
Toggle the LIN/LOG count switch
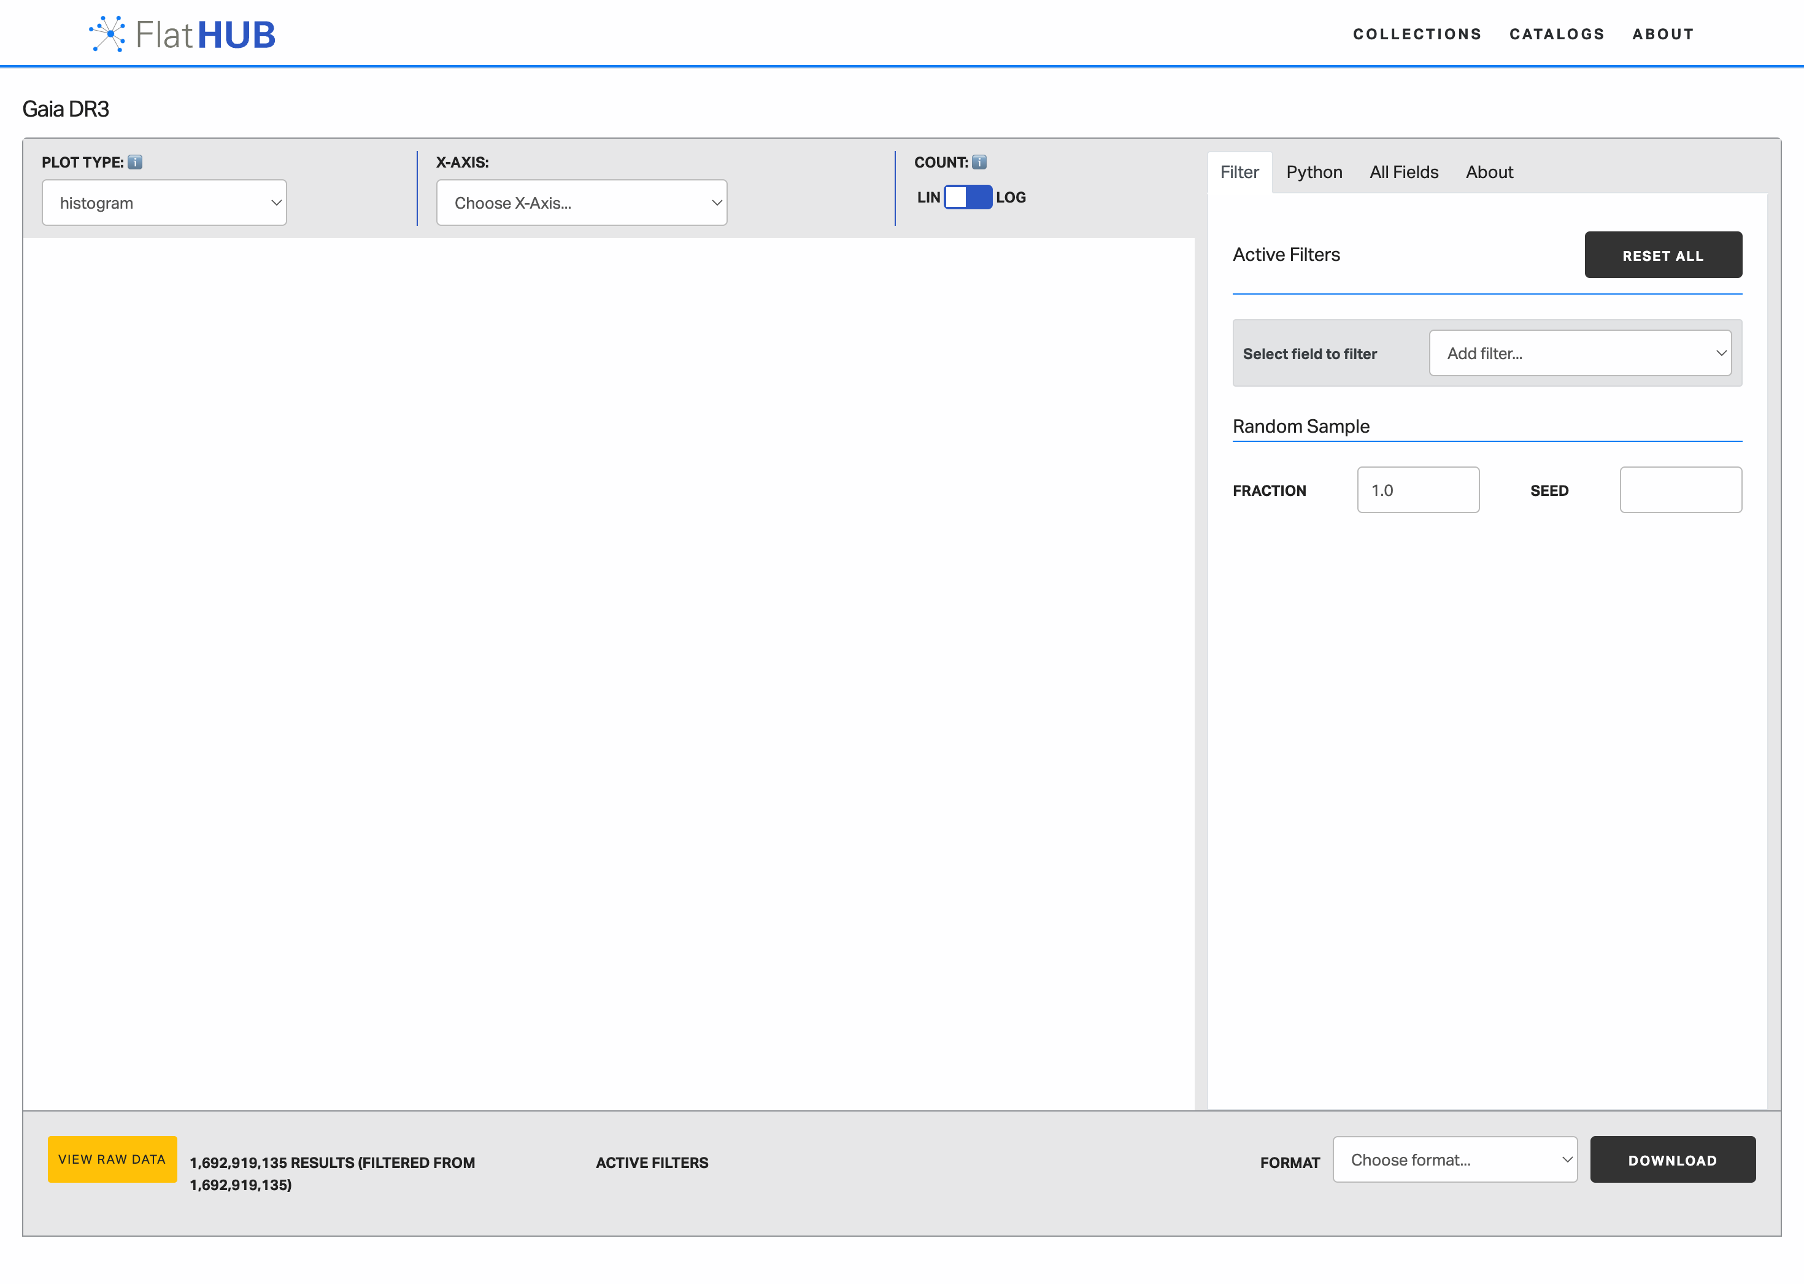click(968, 197)
